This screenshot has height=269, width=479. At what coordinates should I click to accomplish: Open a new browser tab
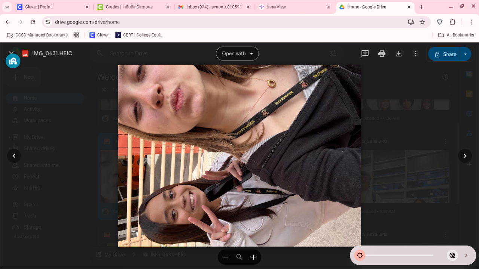[x=421, y=7]
